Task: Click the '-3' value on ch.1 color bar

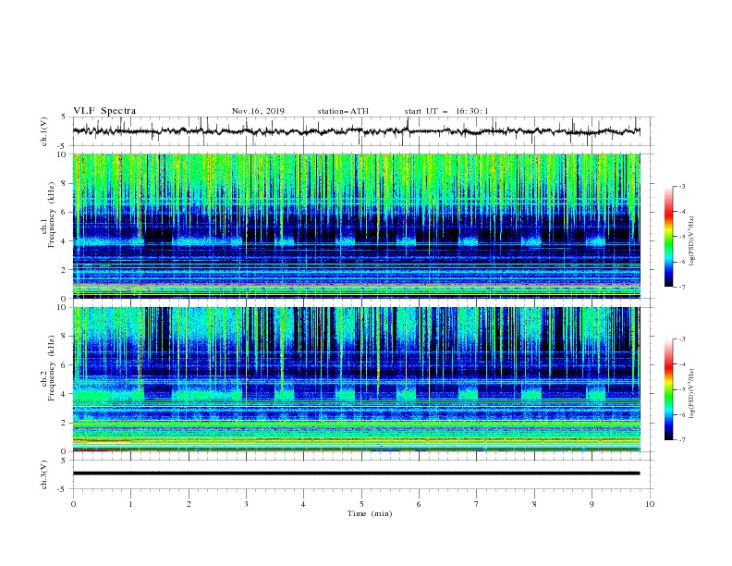Action: [681, 186]
